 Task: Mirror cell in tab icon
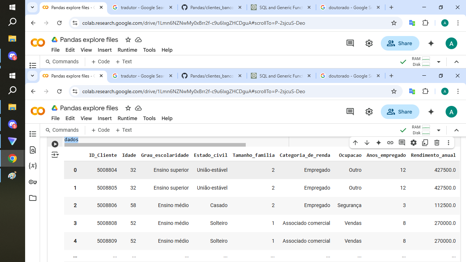point(425,143)
